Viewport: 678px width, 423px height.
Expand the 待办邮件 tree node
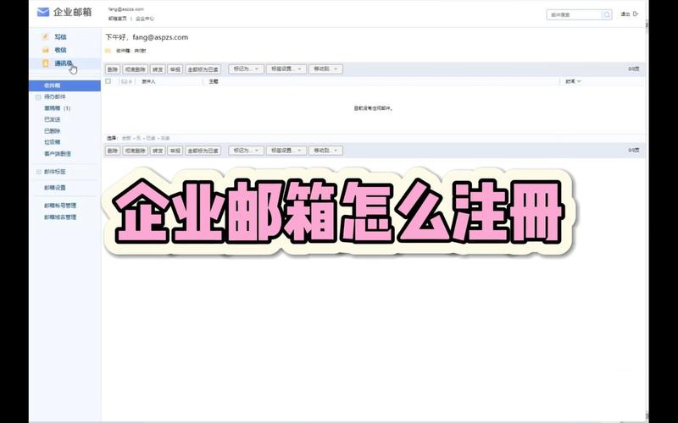(x=38, y=97)
